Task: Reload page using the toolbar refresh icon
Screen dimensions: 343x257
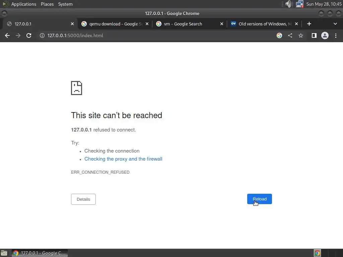Action: click(x=29, y=35)
